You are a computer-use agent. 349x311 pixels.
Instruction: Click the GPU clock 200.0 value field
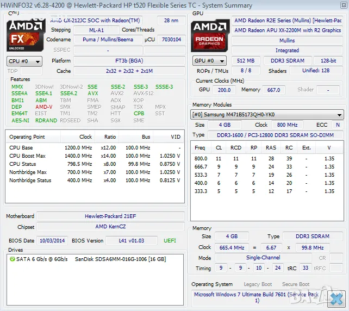tap(224, 90)
